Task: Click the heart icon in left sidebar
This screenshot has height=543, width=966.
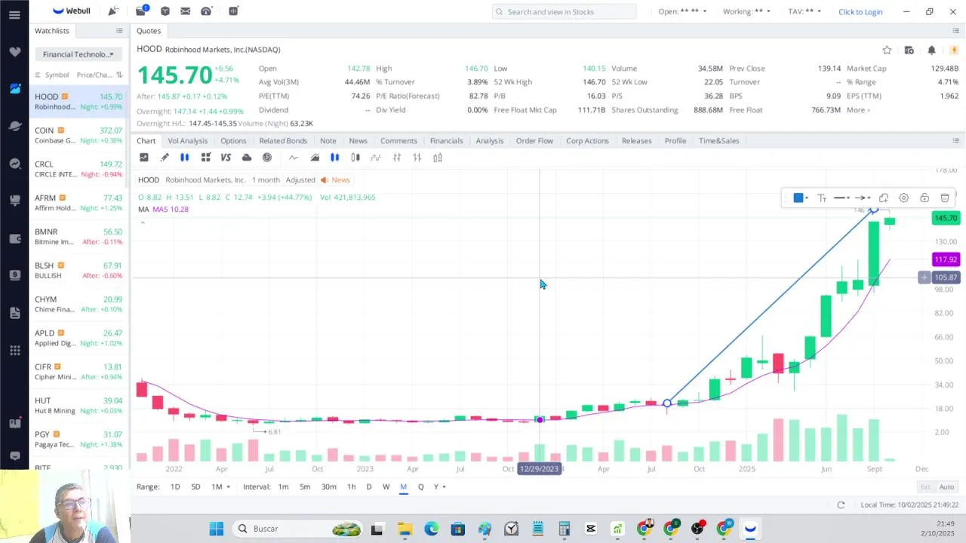Action: (x=14, y=52)
